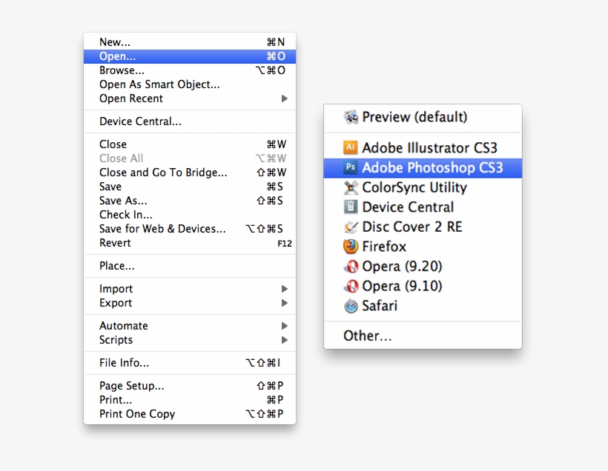608x471 pixels.
Task: Select the Adobe Photoshop CS3 icon
Action: 351,168
